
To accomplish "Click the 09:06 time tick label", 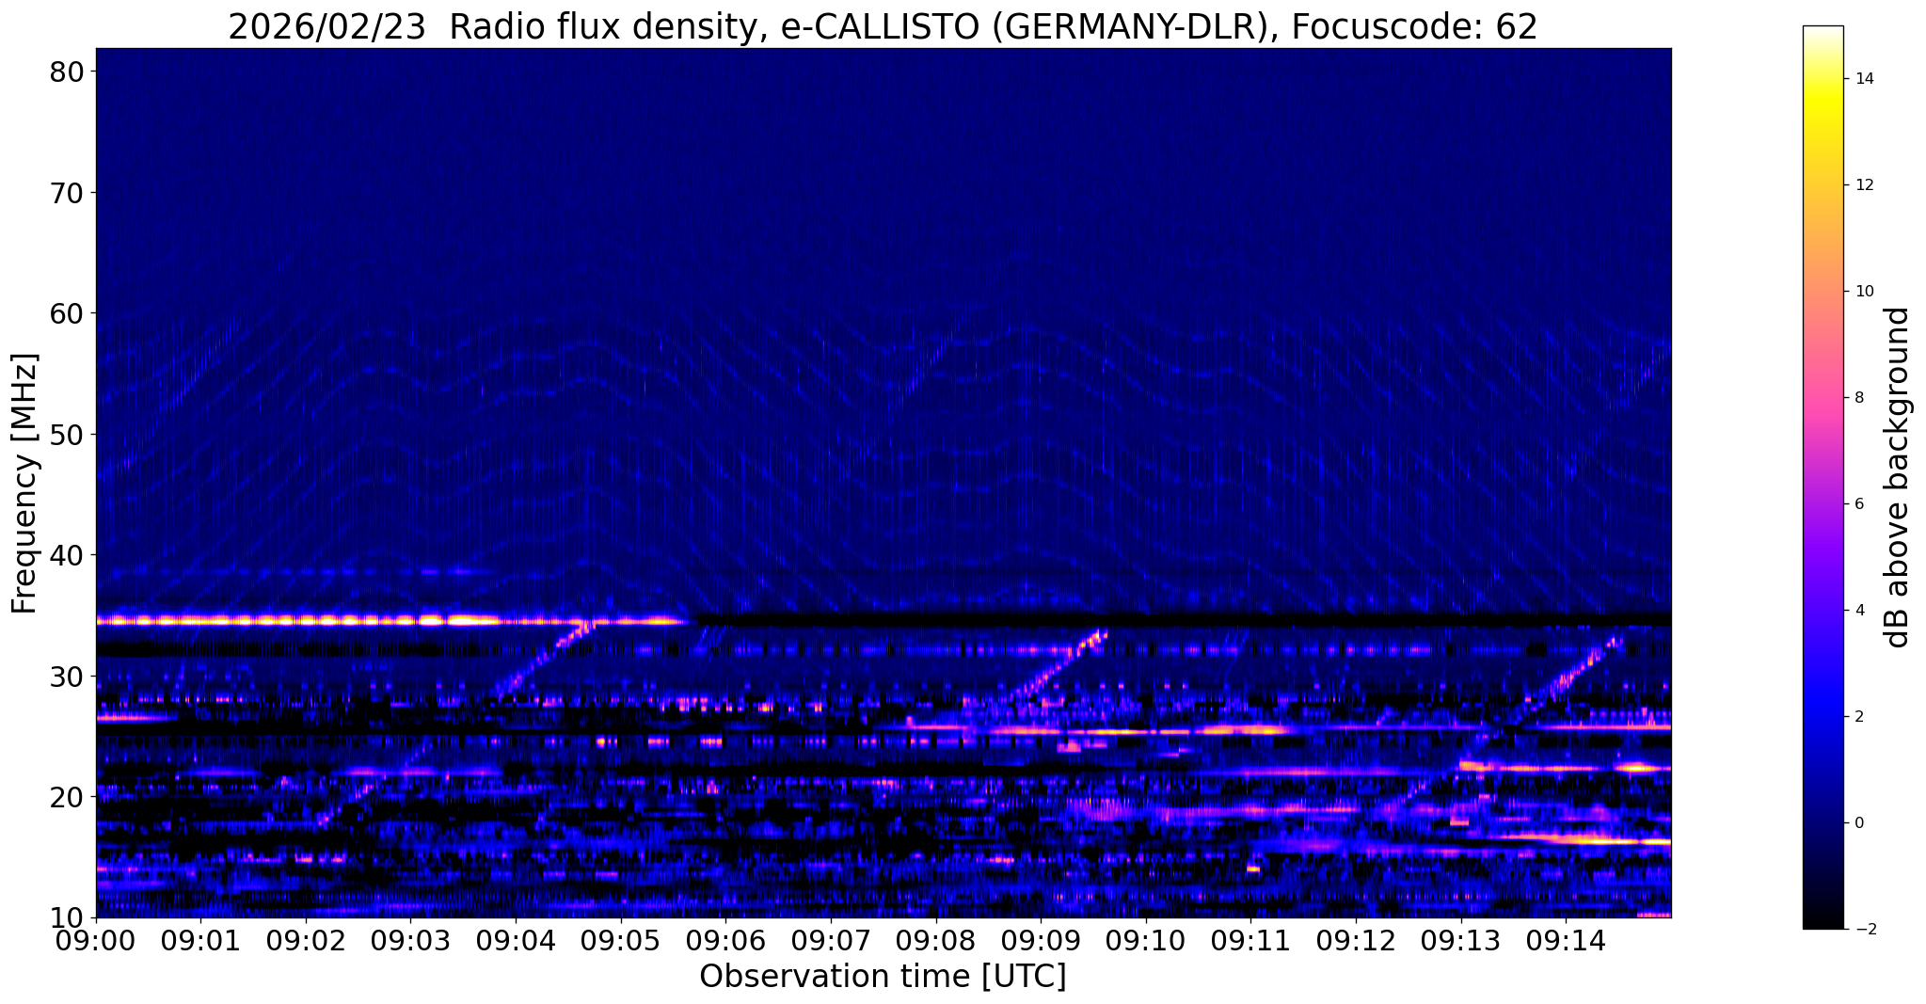I will pos(725,939).
